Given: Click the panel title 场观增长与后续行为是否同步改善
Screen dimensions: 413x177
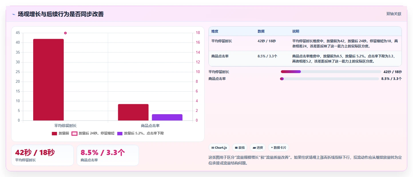Looking at the screenshot, I should point(61,14).
